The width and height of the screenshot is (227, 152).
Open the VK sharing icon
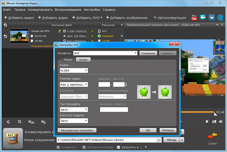pos(211,17)
